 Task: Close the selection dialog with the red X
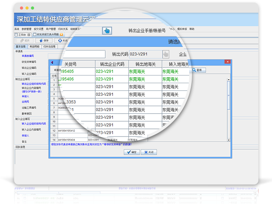[228, 61]
